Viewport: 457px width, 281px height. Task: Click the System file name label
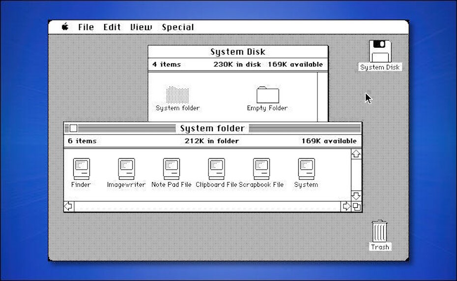(306, 185)
